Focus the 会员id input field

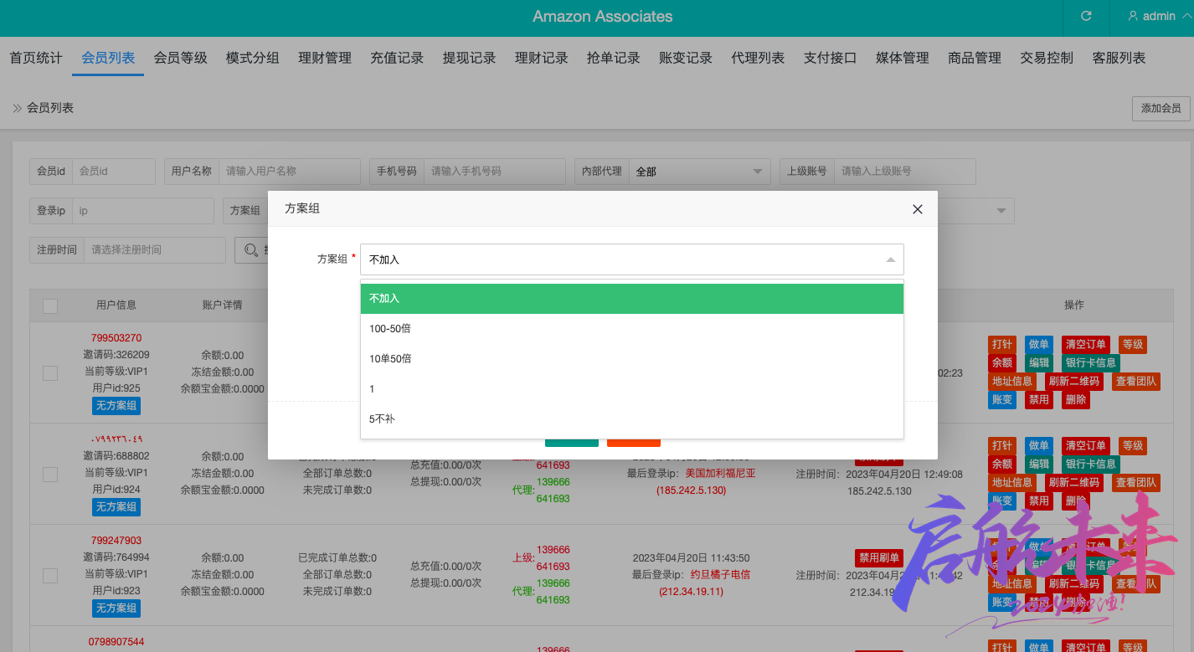pyautogui.click(x=113, y=171)
